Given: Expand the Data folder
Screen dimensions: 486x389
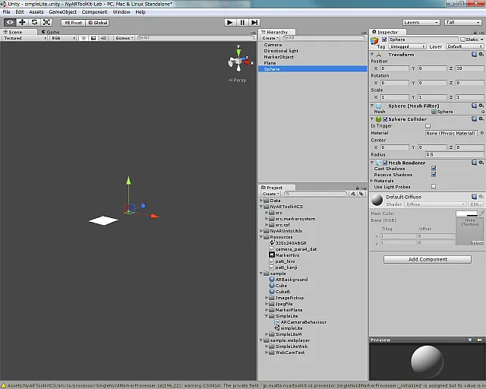Looking at the screenshot, I should [261, 201].
